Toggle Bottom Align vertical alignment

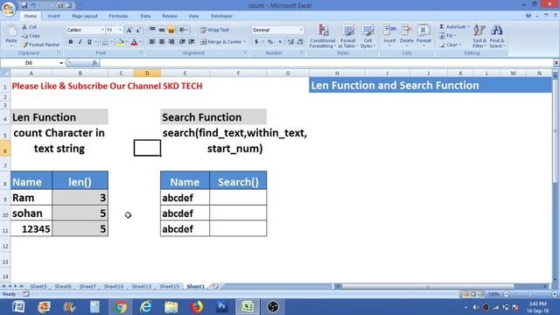[171, 30]
